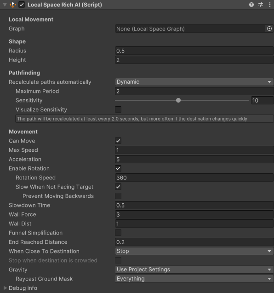Open the When Close To Destination dropdown

[x=194, y=251]
